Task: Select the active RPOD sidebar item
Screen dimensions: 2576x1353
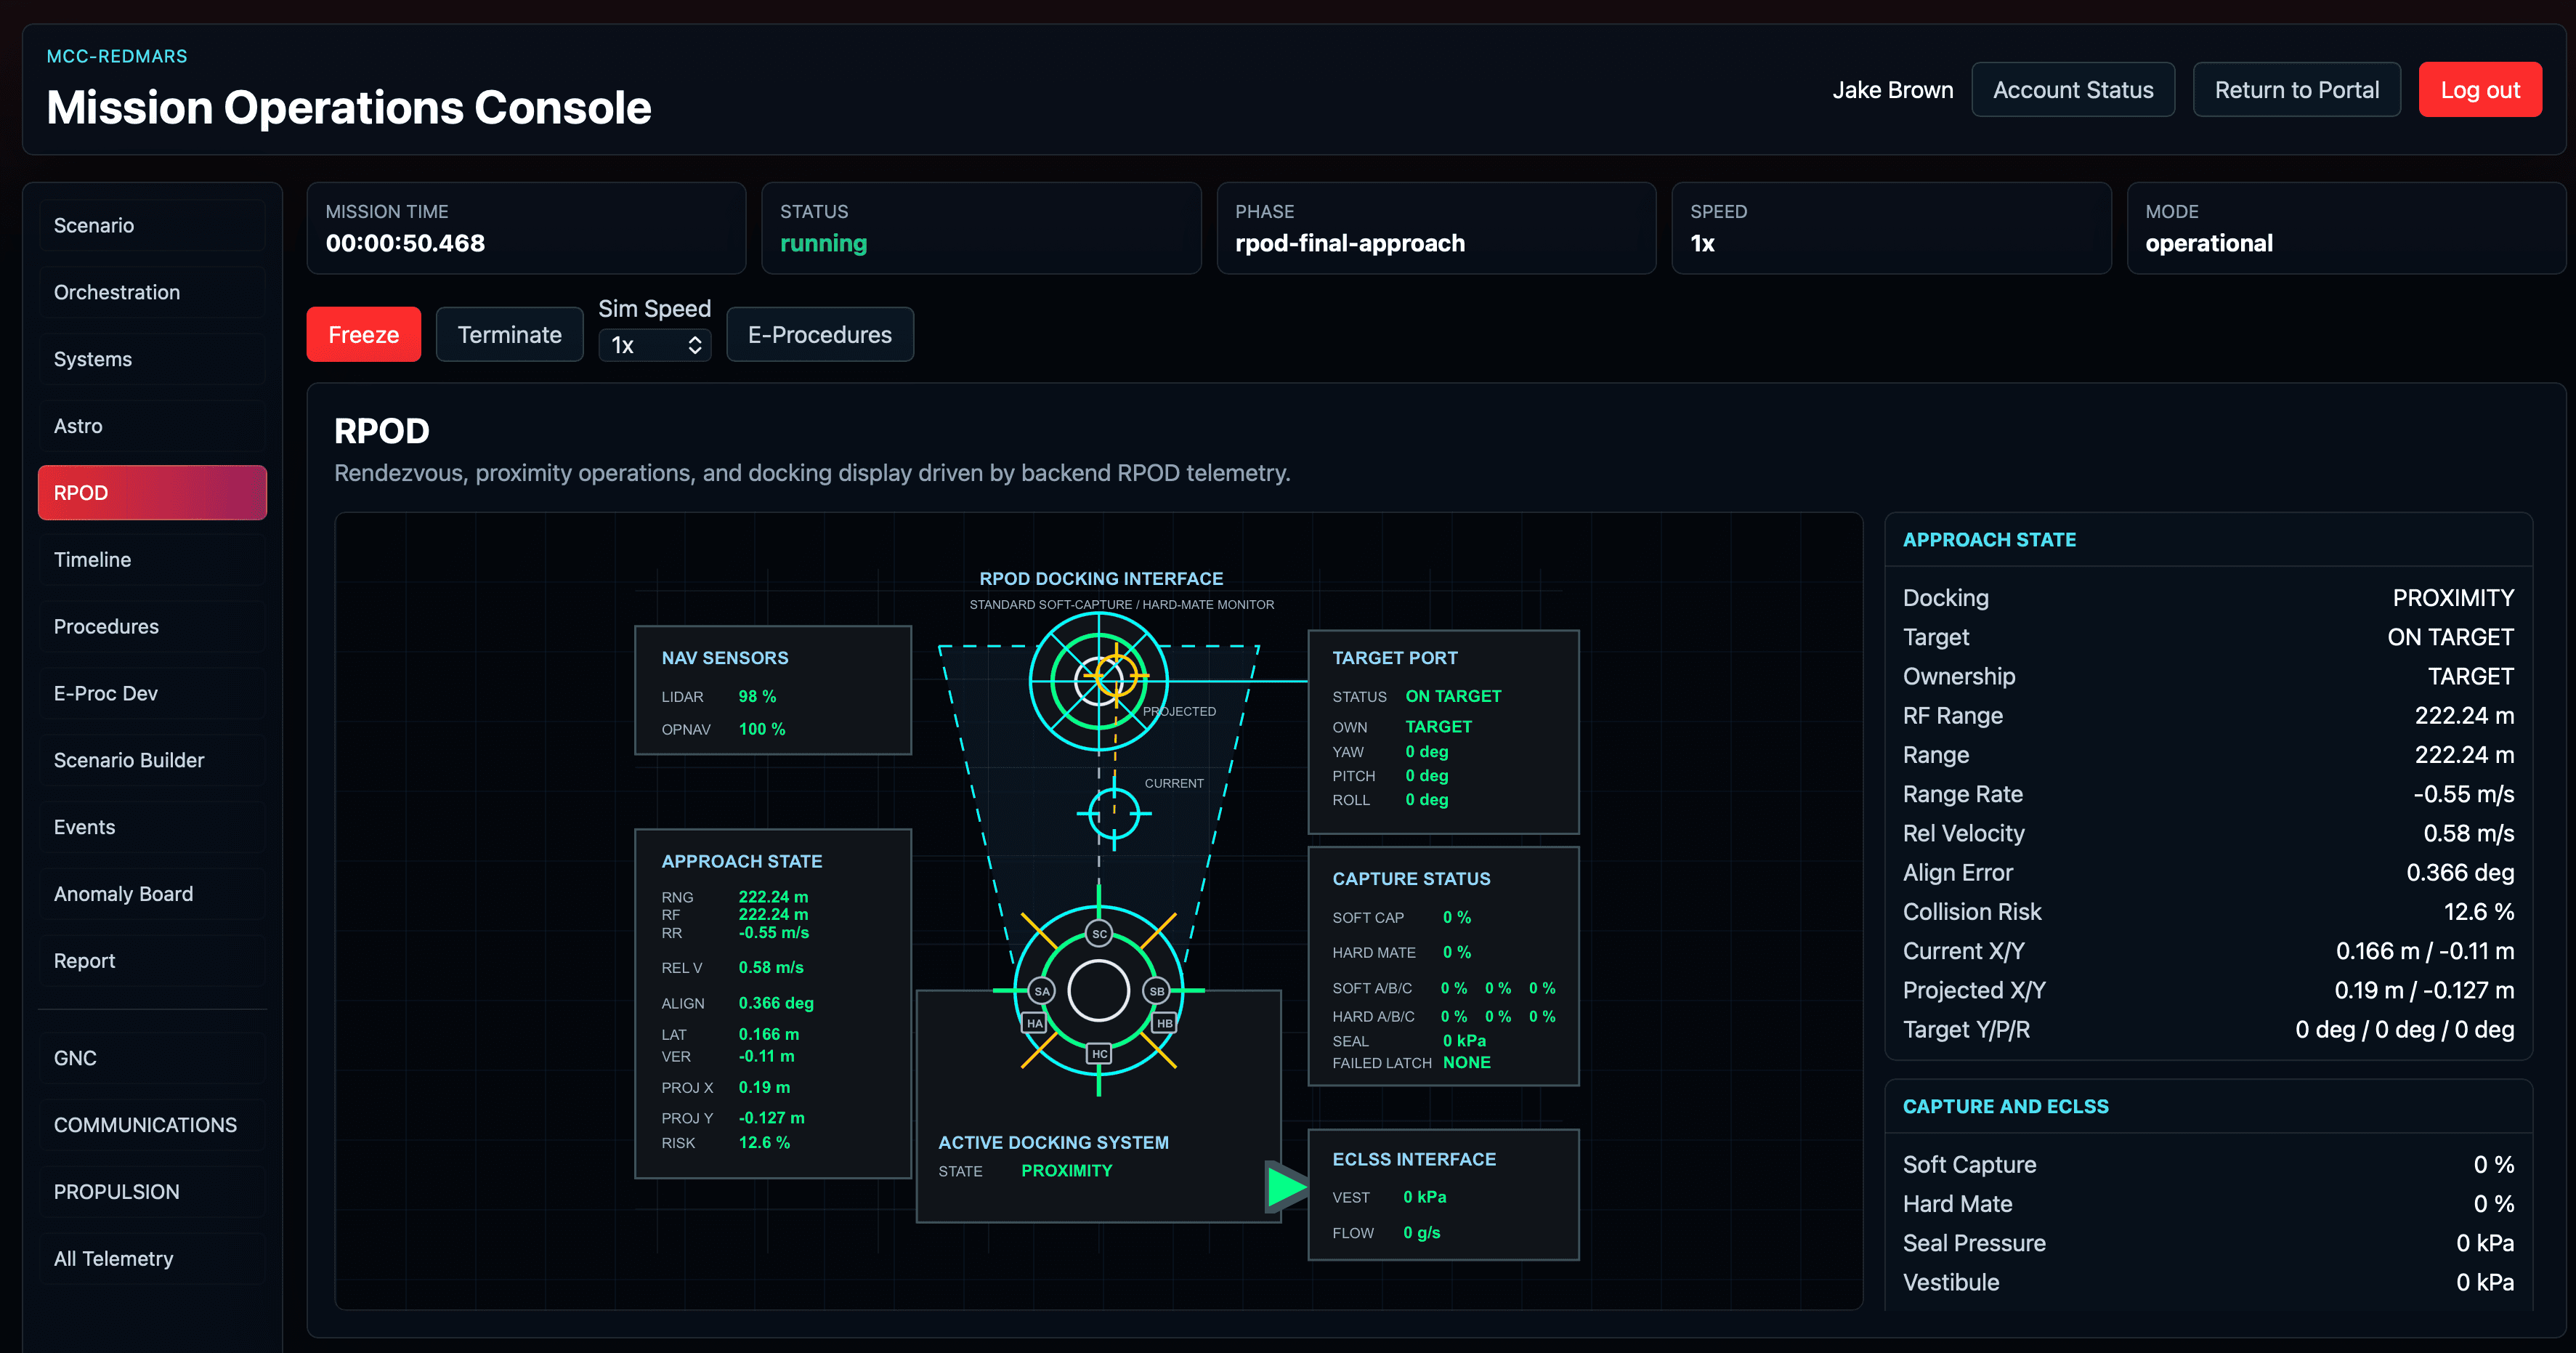Action: [152, 493]
